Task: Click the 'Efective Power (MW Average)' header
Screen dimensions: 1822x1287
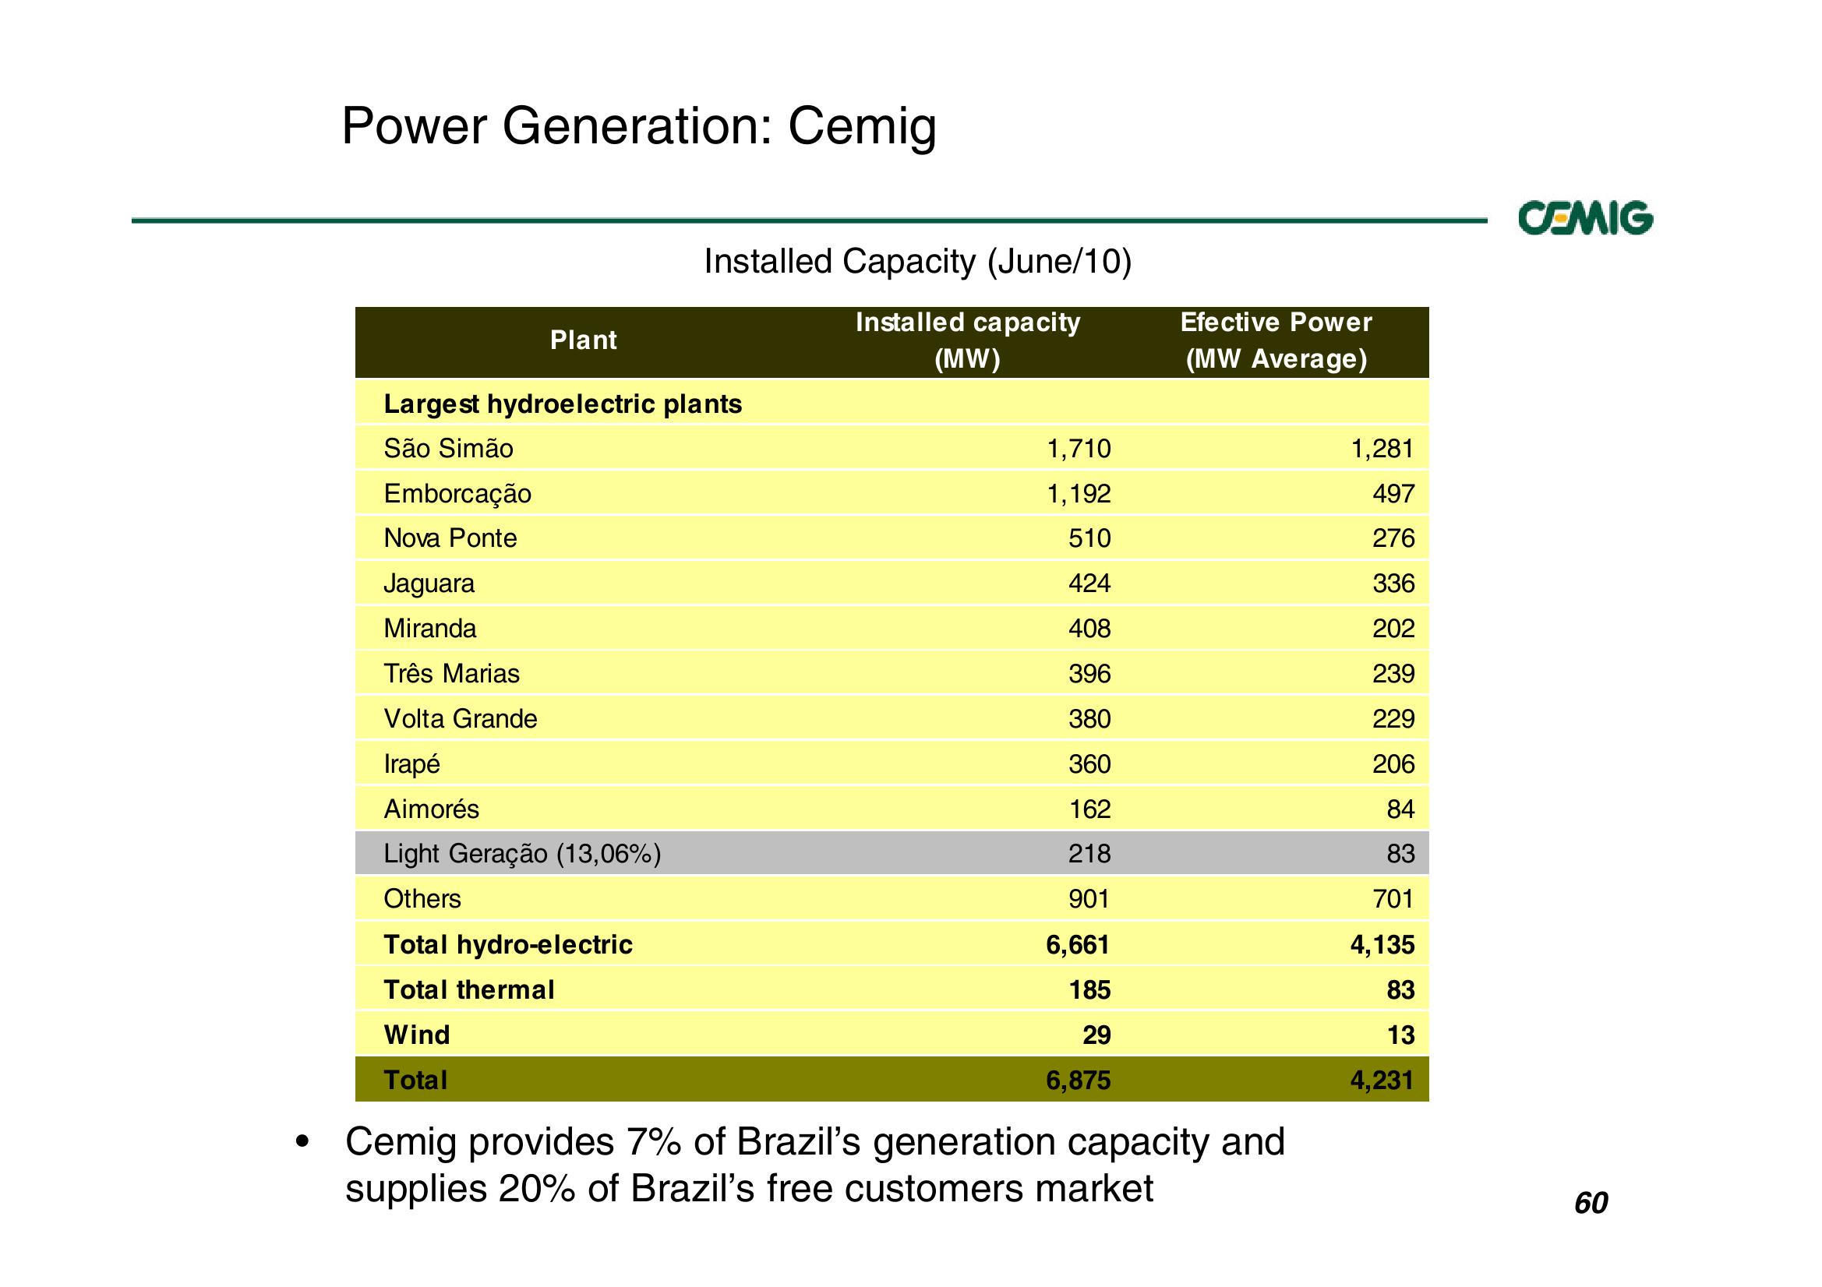Action: 1276,340
